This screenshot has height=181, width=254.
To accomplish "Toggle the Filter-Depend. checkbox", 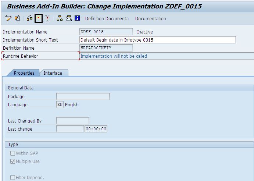I will click(x=13, y=178).
